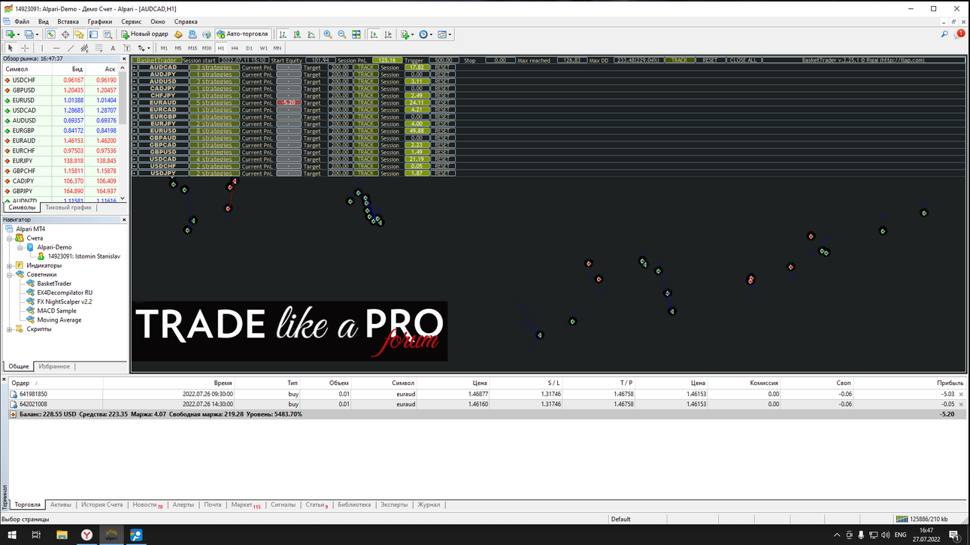The height and width of the screenshot is (545, 970).
Task: Close order 641981850 with its x
Action: pyautogui.click(x=961, y=394)
